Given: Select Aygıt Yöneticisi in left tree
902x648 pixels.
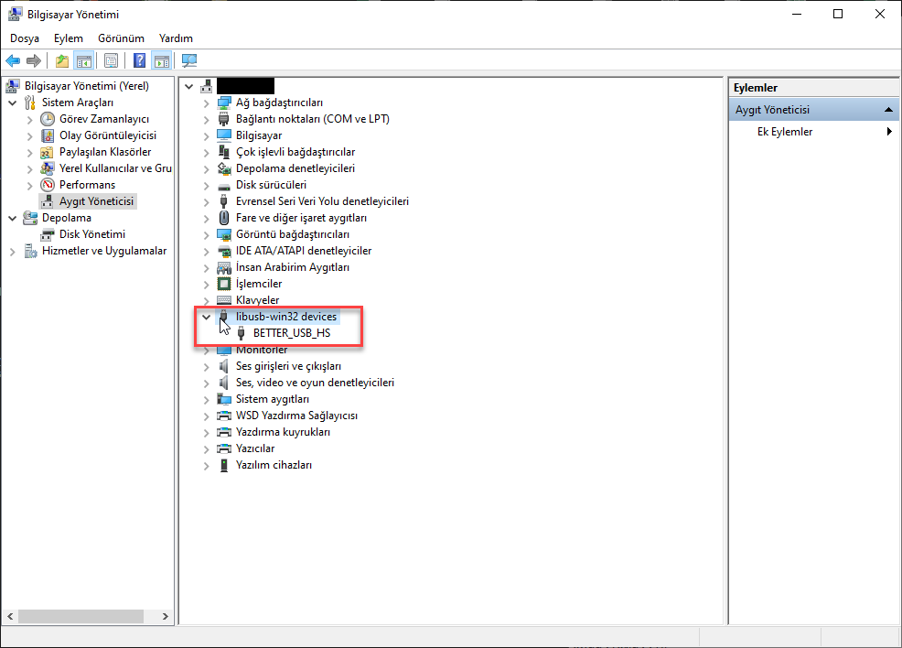Looking at the screenshot, I should click(x=96, y=201).
